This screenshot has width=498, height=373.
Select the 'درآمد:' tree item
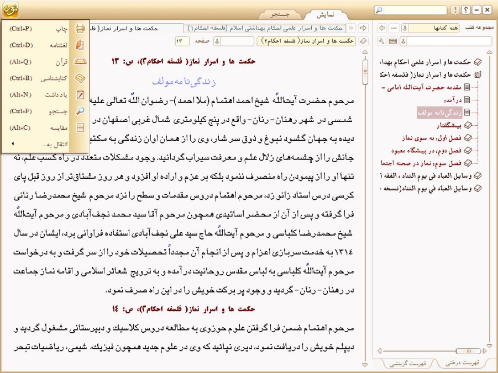tap(453, 100)
